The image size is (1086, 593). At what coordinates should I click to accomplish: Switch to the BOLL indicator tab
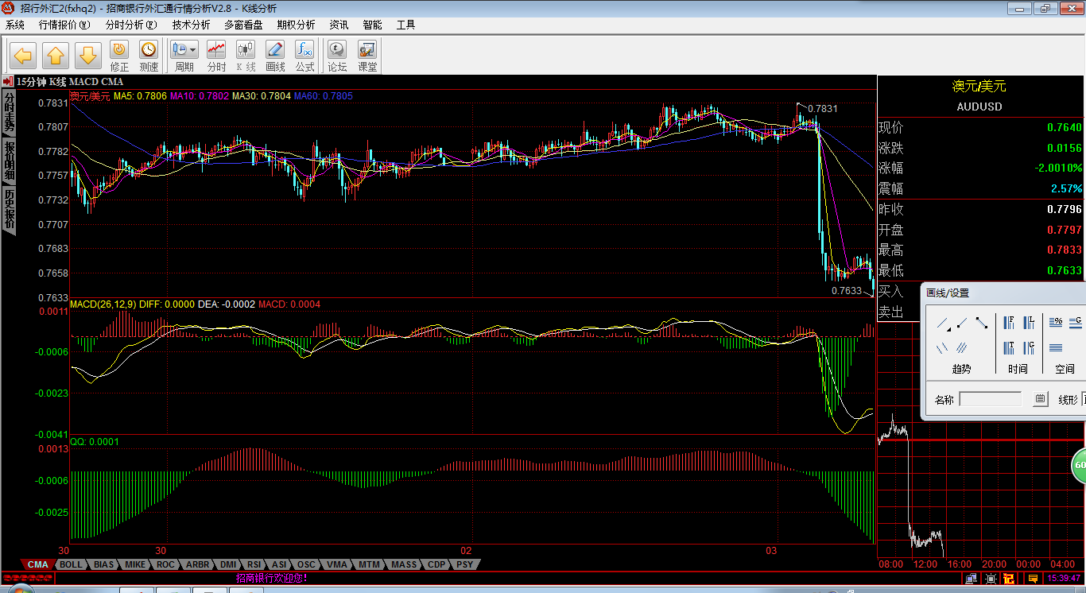pyautogui.click(x=71, y=564)
